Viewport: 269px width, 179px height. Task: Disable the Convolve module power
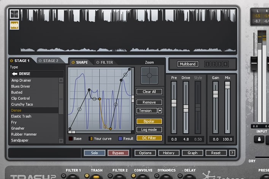pos(133,176)
